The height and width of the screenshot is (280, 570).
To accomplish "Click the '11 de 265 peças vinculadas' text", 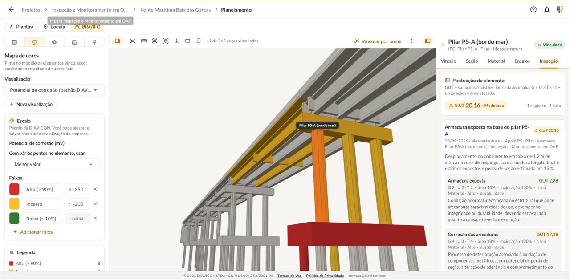I will point(232,41).
